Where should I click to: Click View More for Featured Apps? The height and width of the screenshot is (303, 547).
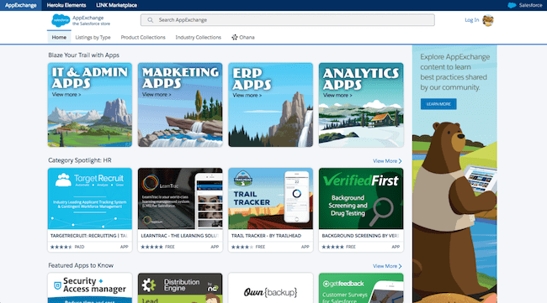tap(387, 266)
